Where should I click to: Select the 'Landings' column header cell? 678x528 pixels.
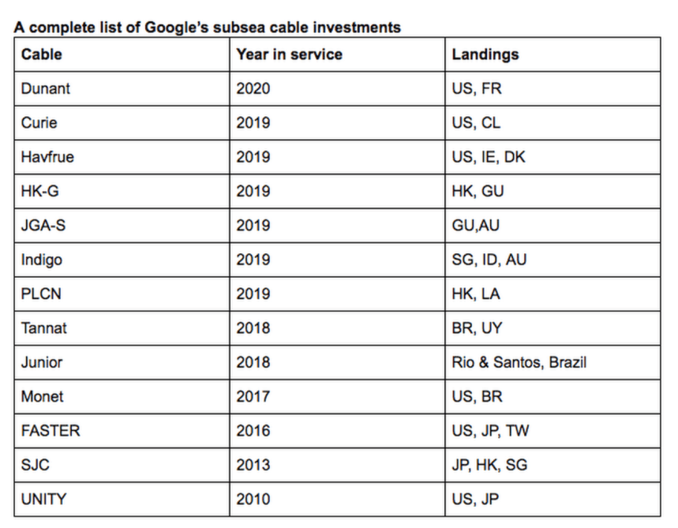(x=485, y=54)
